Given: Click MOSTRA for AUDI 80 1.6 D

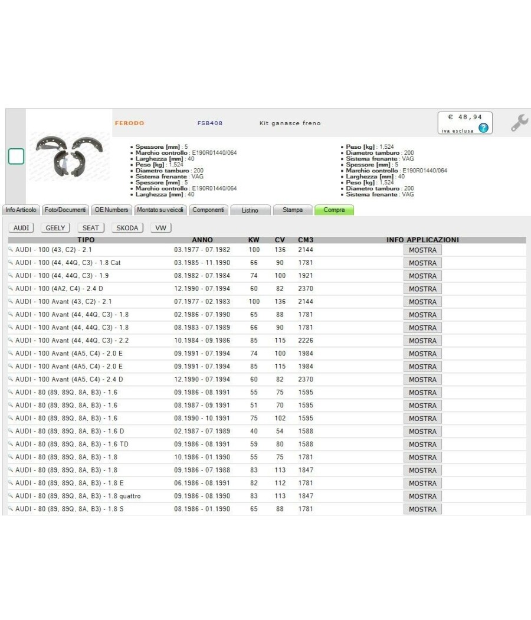Looking at the screenshot, I should pyautogui.click(x=423, y=432).
